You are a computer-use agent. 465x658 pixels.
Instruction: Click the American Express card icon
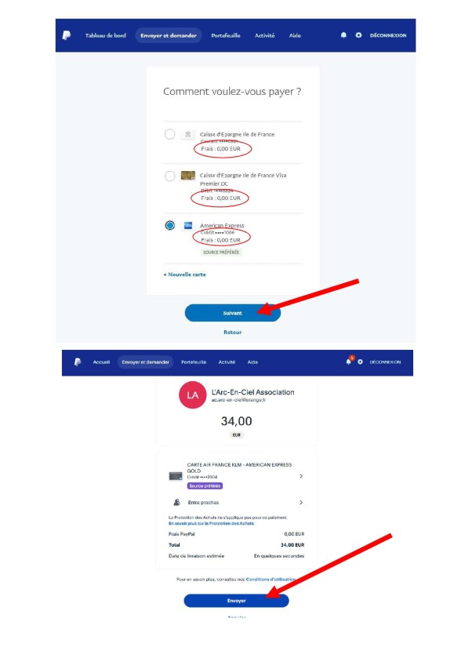tap(188, 225)
